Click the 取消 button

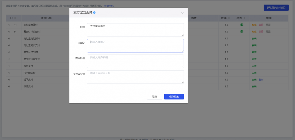(154, 97)
